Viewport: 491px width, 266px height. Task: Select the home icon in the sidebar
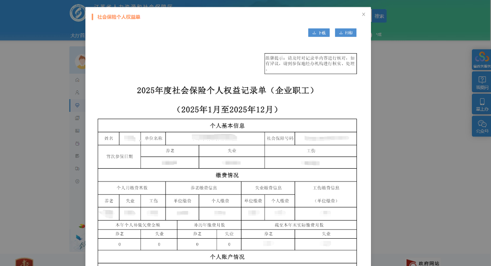(77, 80)
